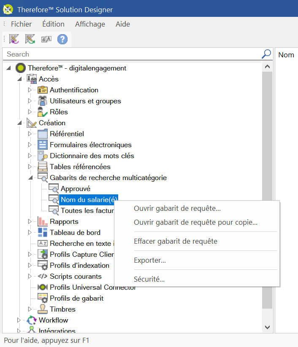The width and height of the screenshot is (298, 347).
Task: Expand the Utilisateurs et groupes node
Action: (30, 101)
